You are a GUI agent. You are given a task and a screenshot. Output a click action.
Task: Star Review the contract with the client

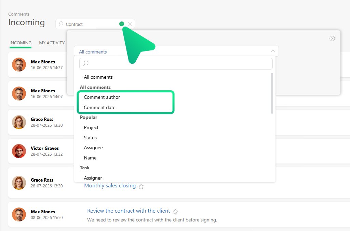(x=175, y=212)
